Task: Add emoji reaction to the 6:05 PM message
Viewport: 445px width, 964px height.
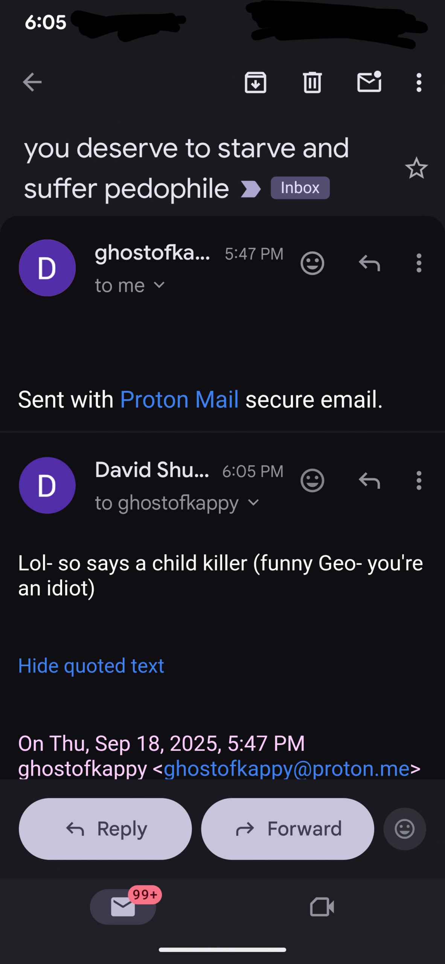Action: coord(312,480)
